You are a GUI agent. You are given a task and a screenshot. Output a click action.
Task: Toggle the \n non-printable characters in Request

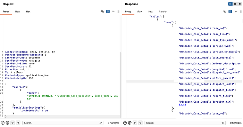coord(114,11)
